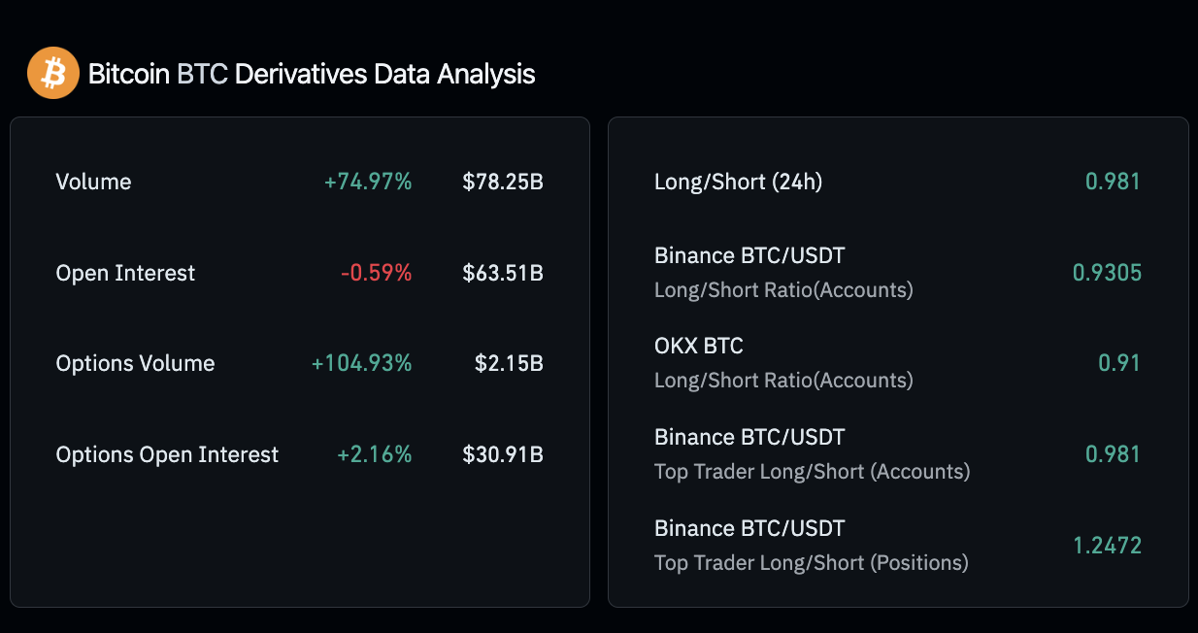
Task: Open the OKX BTC Long/Short Ratio row
Action: pyautogui.click(x=783, y=363)
